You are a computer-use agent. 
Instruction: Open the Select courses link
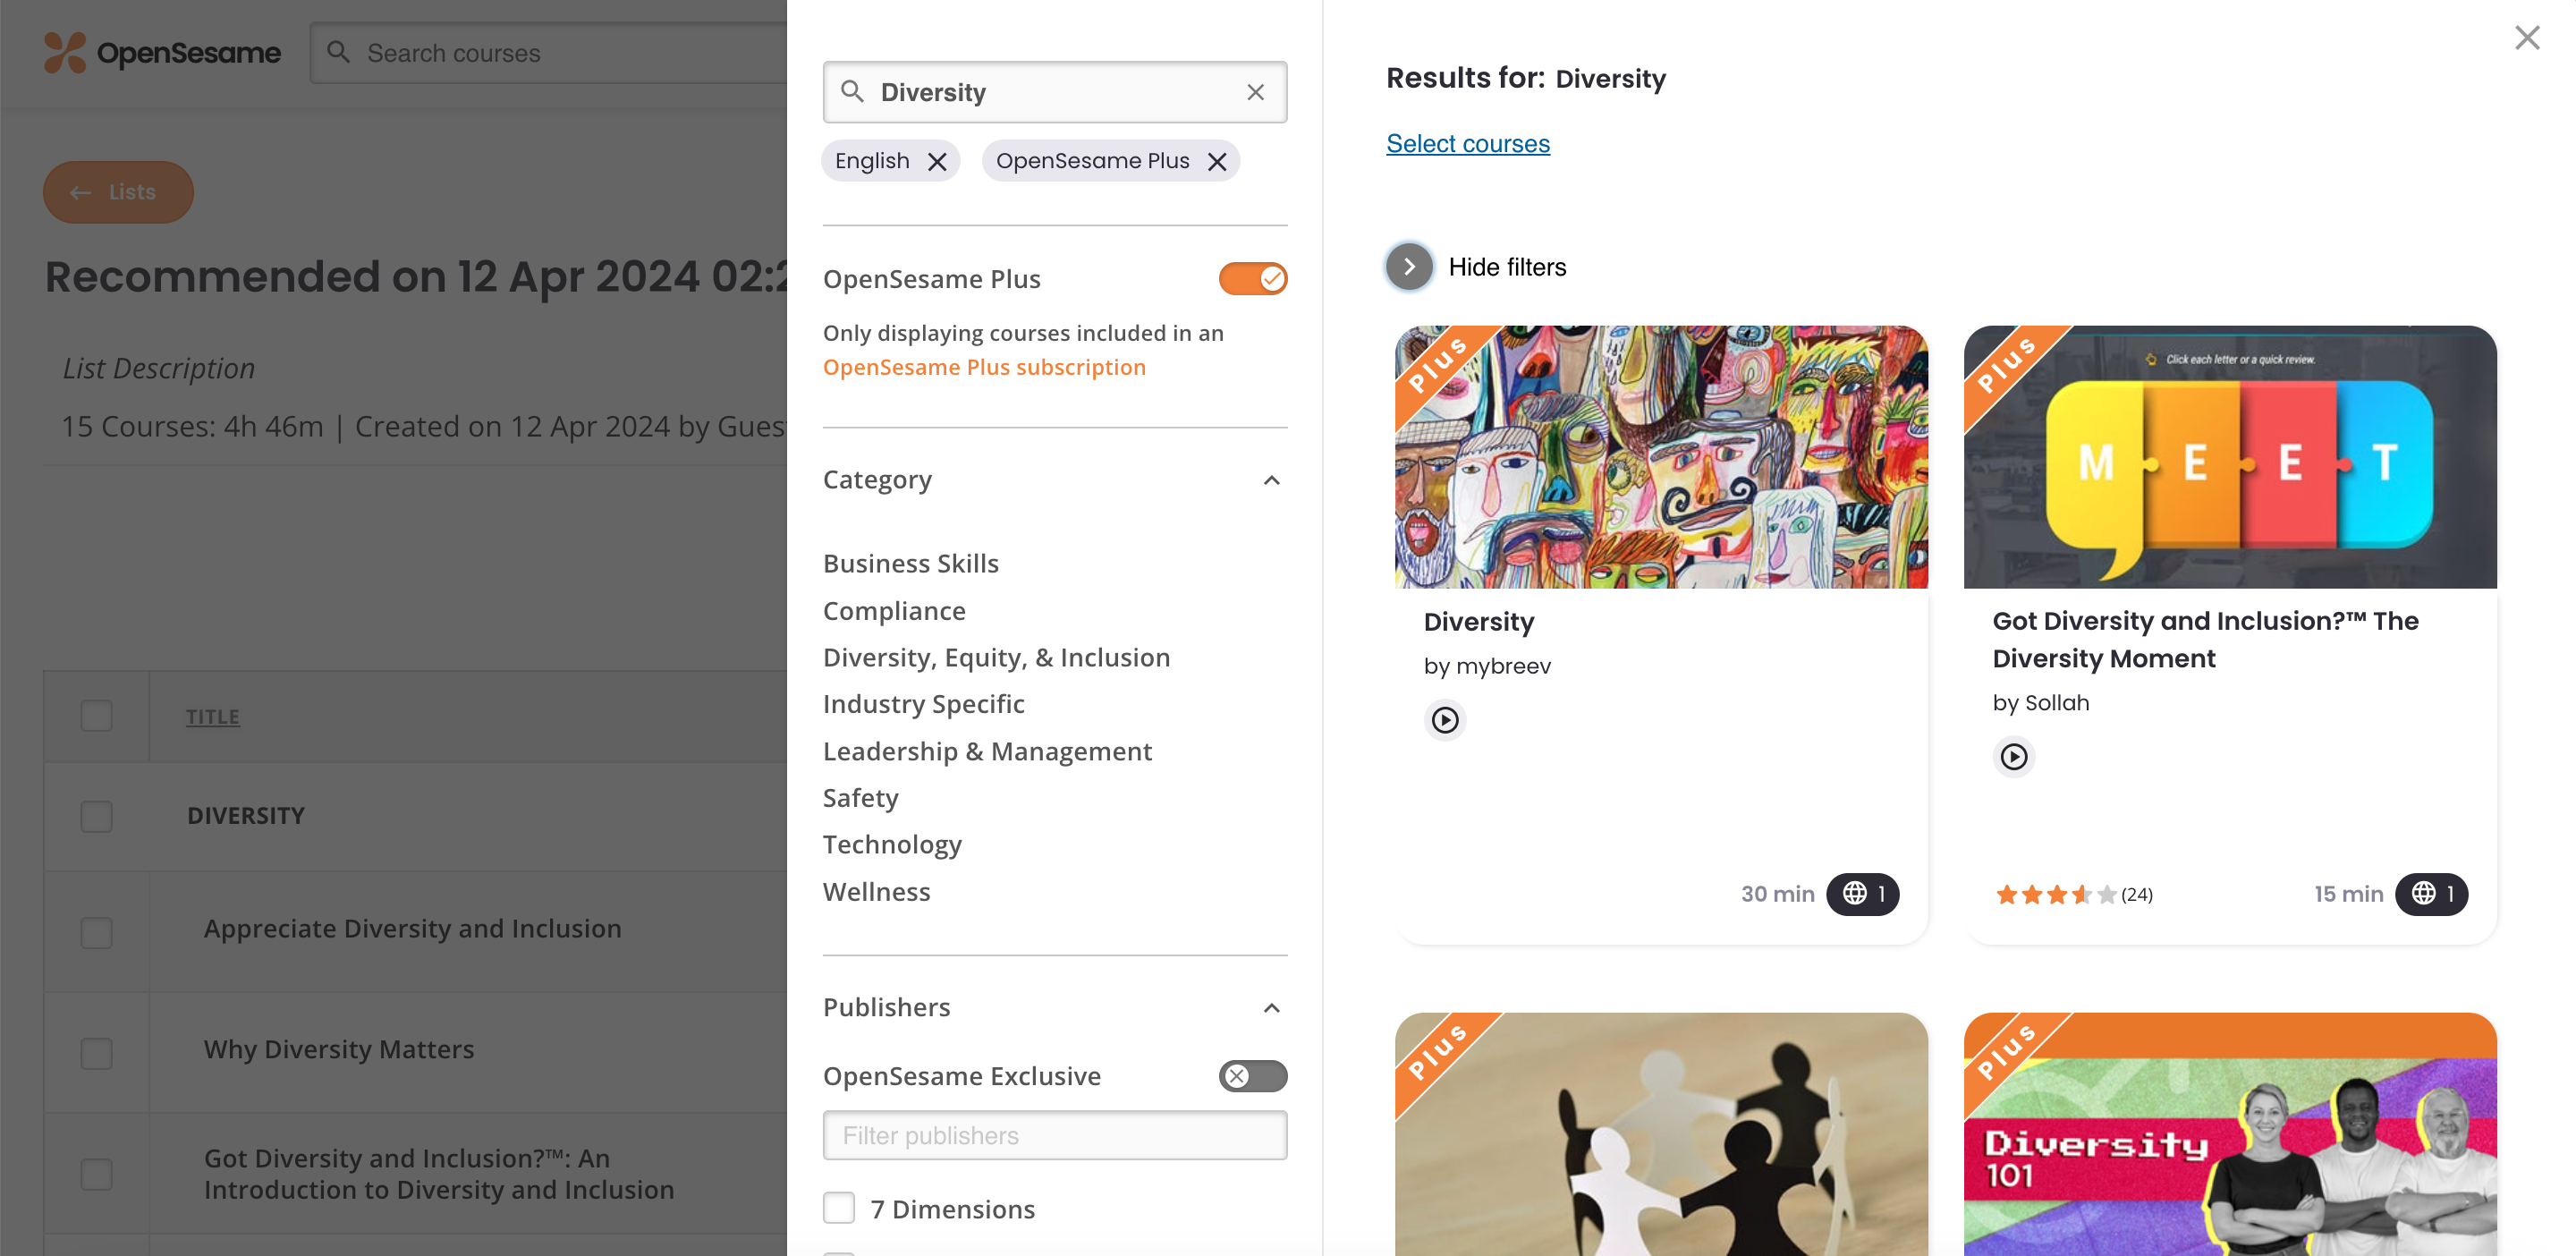(1467, 144)
